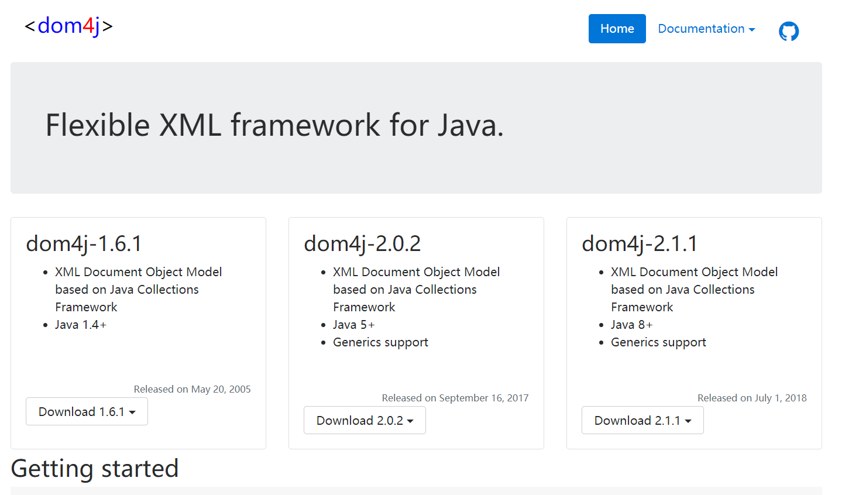This screenshot has width=859, height=495.
Task: Click the dom4j logo in header
Action: 68,26
